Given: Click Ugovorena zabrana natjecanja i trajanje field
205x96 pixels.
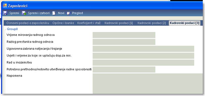Looking at the screenshot, I should (143, 49).
